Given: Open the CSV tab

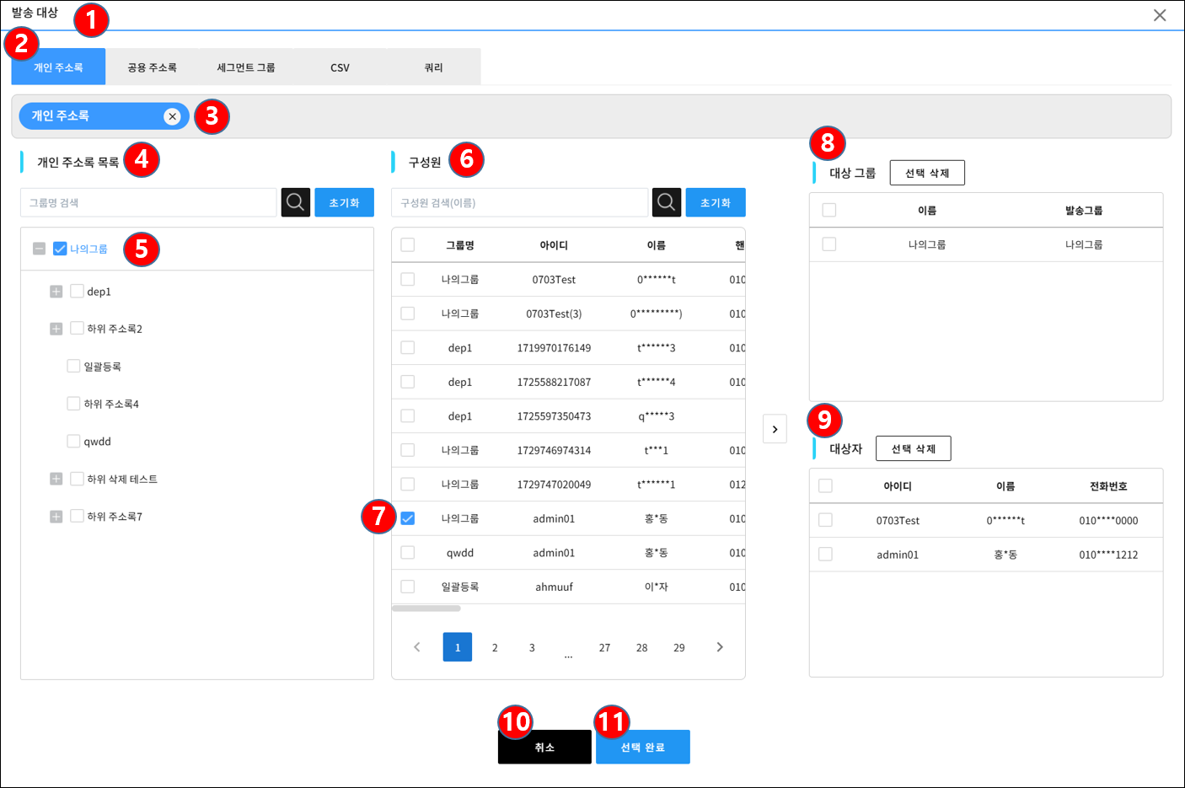Looking at the screenshot, I should click(340, 67).
